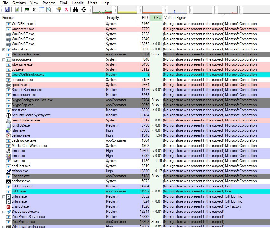Collapse the pritunl.exe tree node

pyautogui.click(x=3, y=197)
